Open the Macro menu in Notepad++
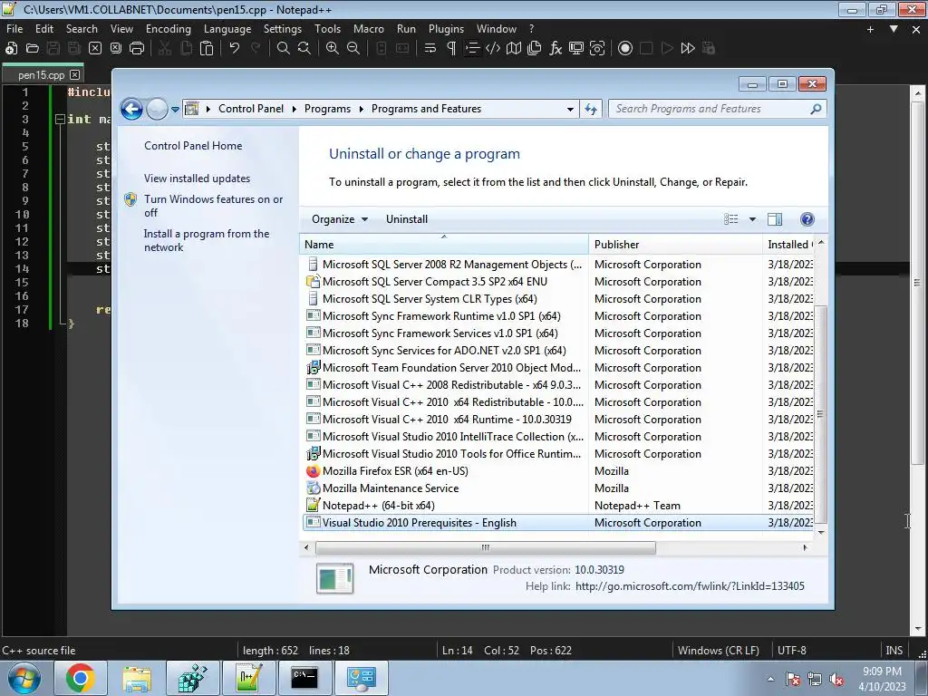This screenshot has height=696, width=928. pyautogui.click(x=369, y=28)
